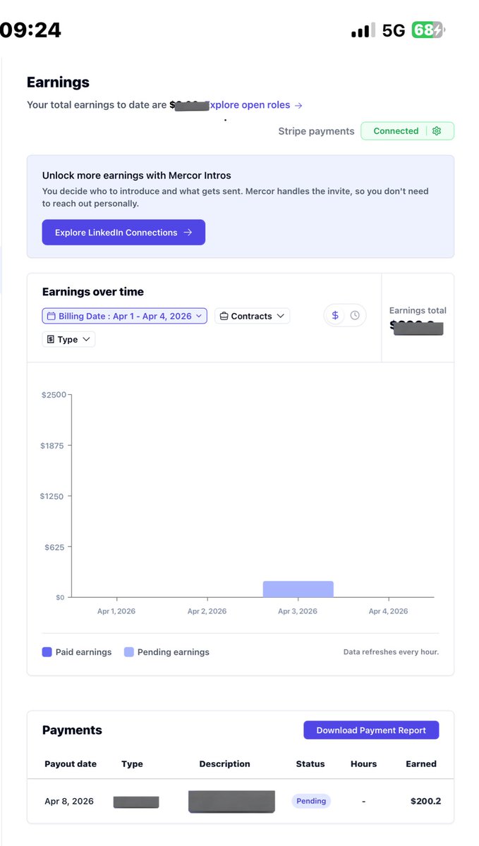This screenshot has height=846, width=479.
Task: Click the Connected Stripe status badge
Action: 407,131
